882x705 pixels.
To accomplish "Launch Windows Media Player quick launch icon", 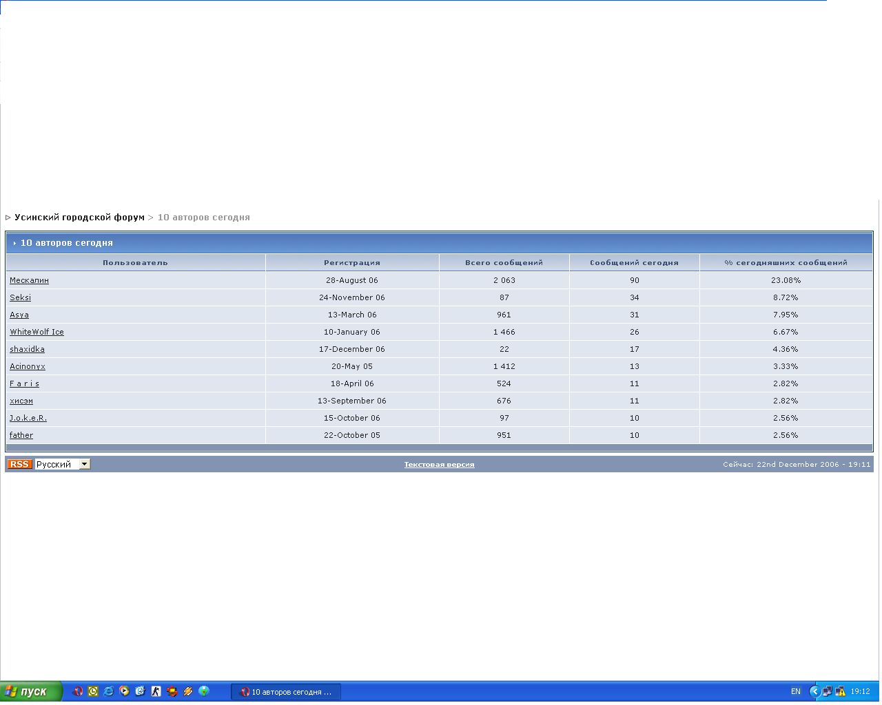I will coord(125,691).
